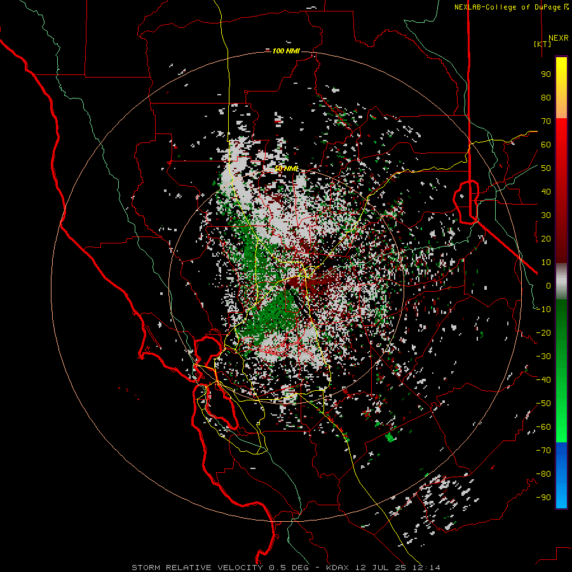This screenshot has width=572, height=572.
Task: Click the -10 value on velocity scale
Action: (x=543, y=310)
